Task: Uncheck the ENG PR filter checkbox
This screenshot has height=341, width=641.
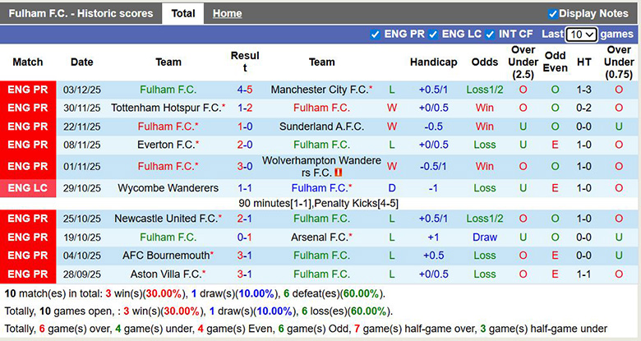Action: click(376, 35)
